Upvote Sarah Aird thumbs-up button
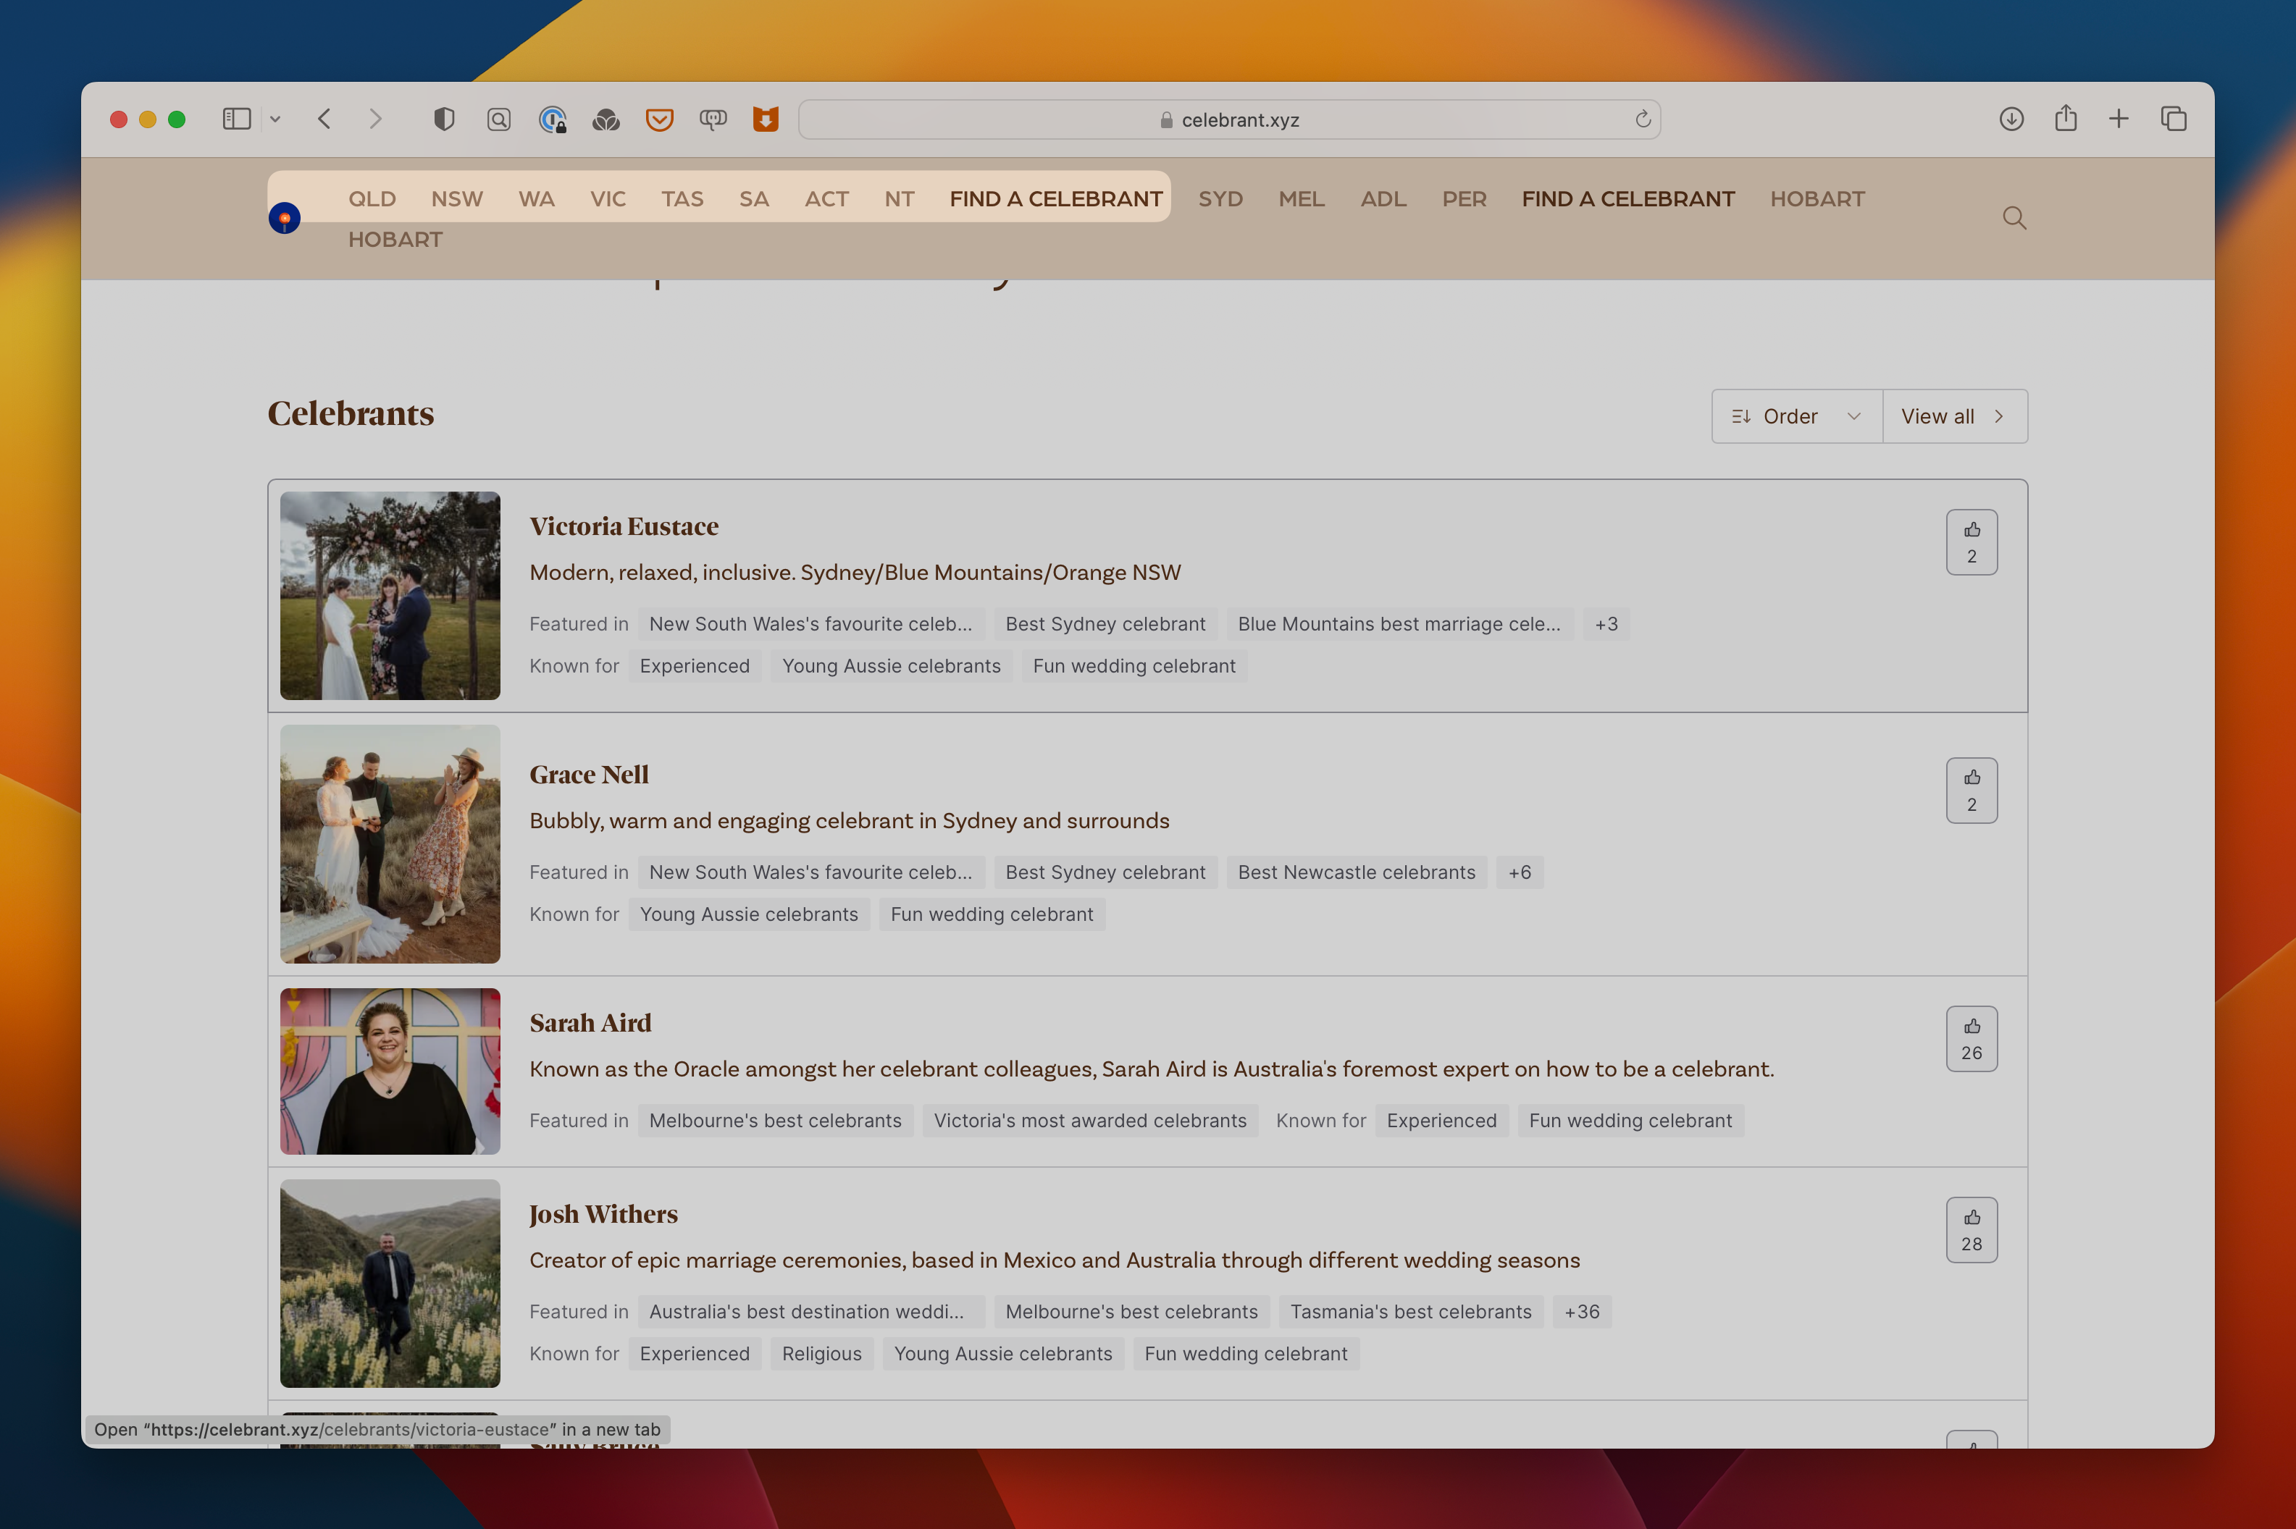Image resolution: width=2296 pixels, height=1529 pixels. pyautogui.click(x=1972, y=1040)
